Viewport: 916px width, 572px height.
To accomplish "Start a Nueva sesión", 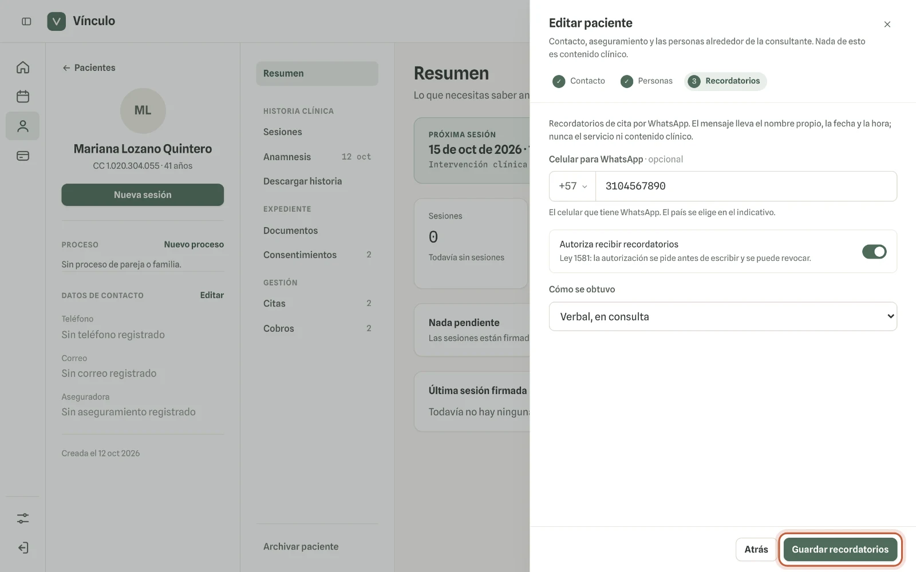I will click(143, 194).
